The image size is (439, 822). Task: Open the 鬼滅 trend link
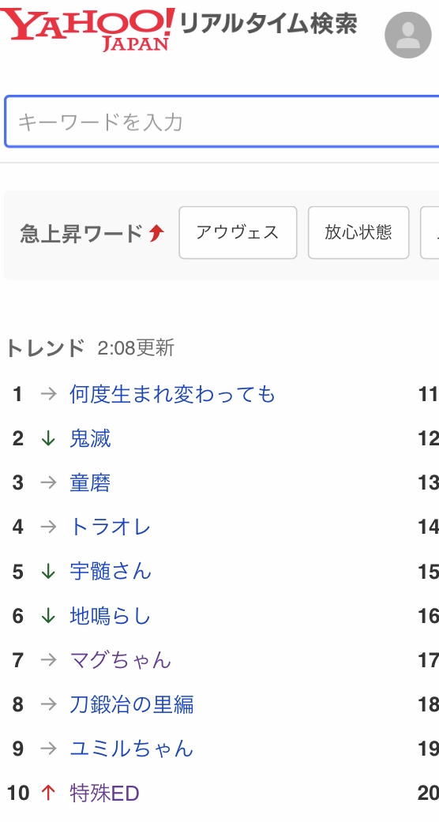90,438
